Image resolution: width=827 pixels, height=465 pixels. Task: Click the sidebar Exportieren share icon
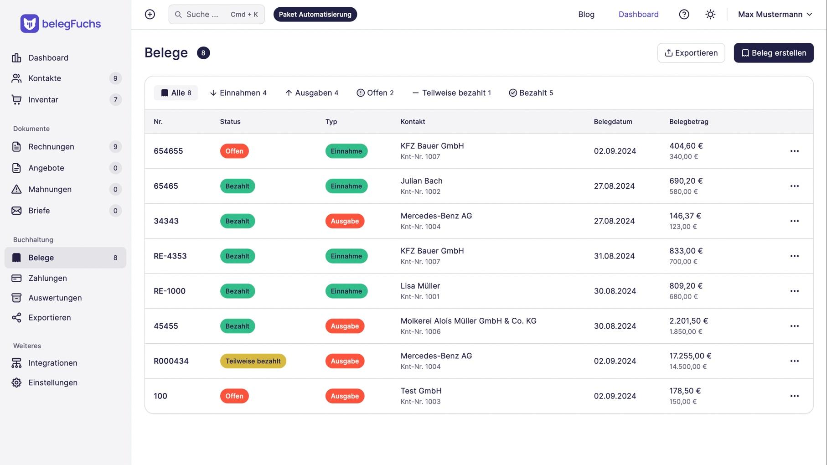pos(16,318)
